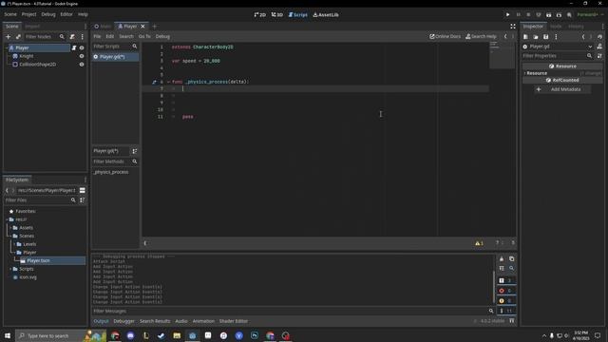Switch to 3D workspace button

pos(276,15)
